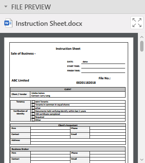Click the Business Broker Phone field
The image size is (145, 163).
(108, 154)
